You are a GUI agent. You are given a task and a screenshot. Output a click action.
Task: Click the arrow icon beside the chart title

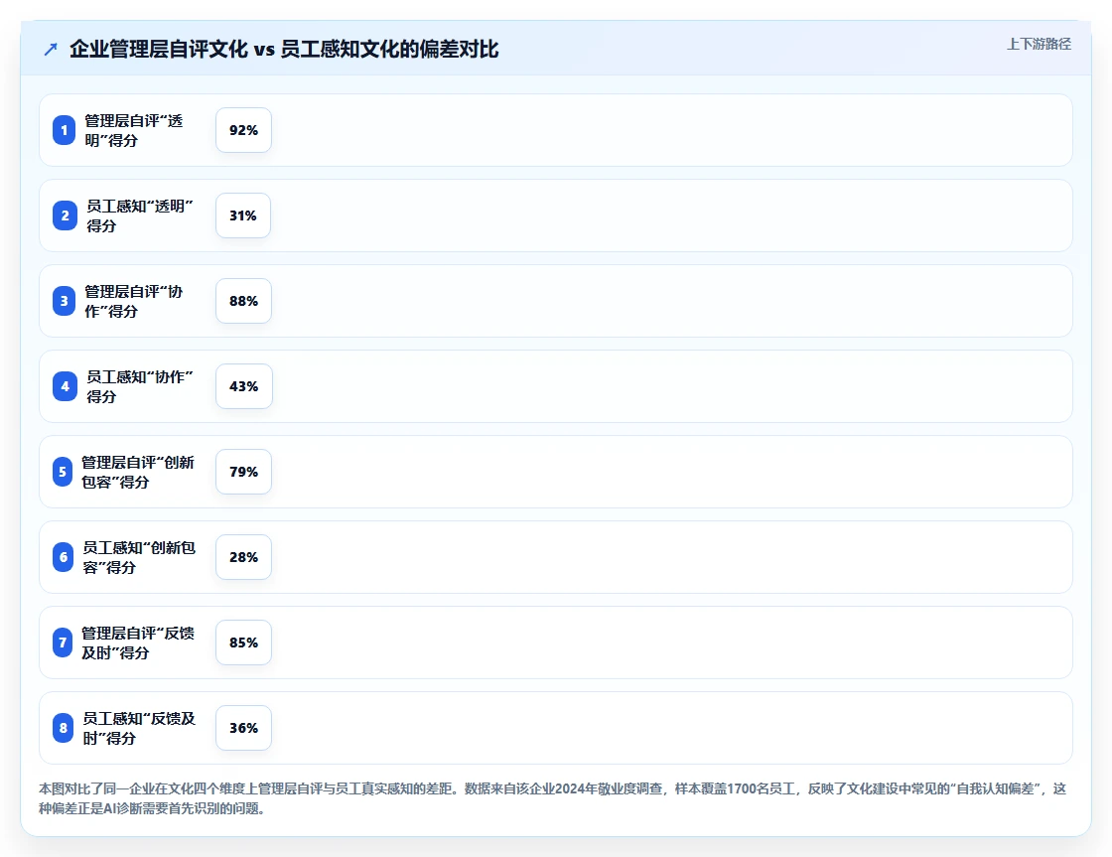[51, 49]
